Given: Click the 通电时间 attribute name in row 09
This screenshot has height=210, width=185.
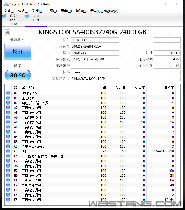Looking at the screenshot, I should coord(28,98).
